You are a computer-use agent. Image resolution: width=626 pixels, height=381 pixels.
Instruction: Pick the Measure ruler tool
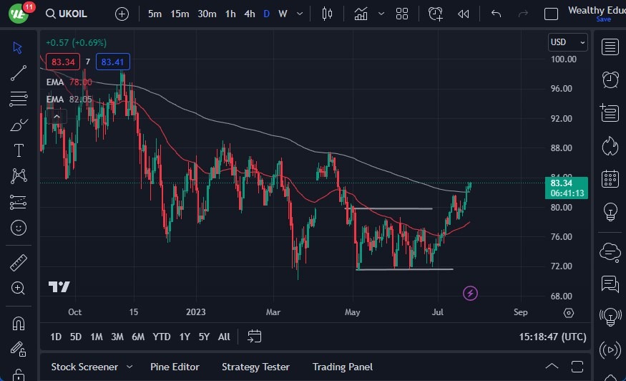(19, 263)
